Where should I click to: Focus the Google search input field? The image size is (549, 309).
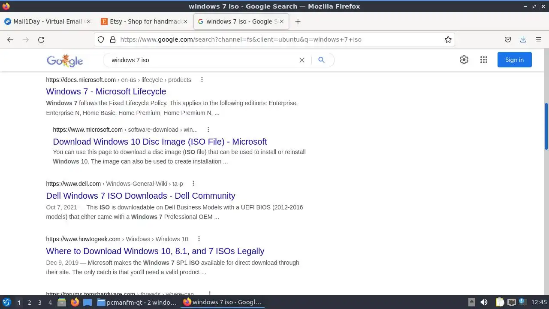(202, 60)
